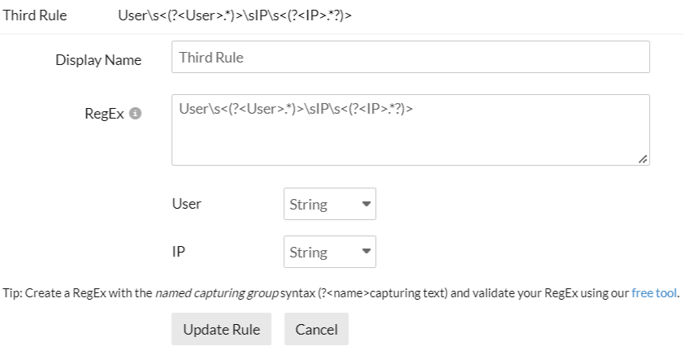The height and width of the screenshot is (359, 684).
Task: Click the "Tip:" text at line start
Action: 12,293
